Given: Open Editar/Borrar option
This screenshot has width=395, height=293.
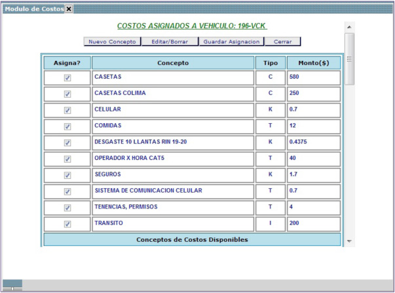Looking at the screenshot, I should (x=170, y=41).
